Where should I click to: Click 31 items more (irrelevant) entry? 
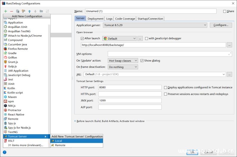(x=25, y=145)
